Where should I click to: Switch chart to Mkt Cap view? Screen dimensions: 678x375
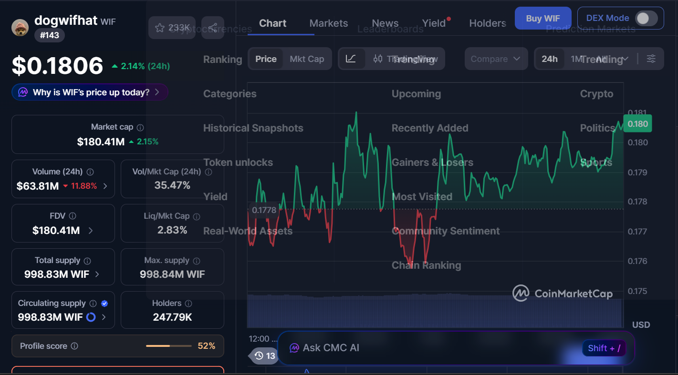click(x=307, y=59)
